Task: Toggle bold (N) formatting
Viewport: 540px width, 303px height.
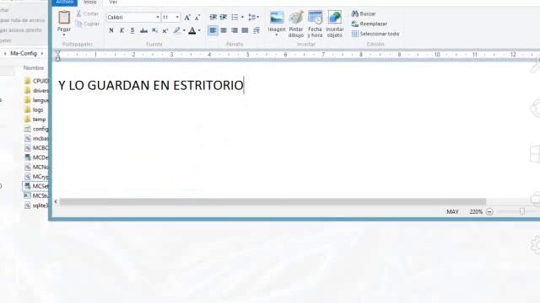Action: 111,30
